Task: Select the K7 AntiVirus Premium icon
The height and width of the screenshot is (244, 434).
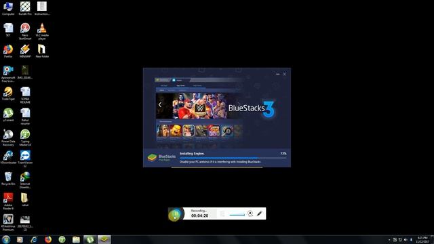Action: tap(8, 223)
